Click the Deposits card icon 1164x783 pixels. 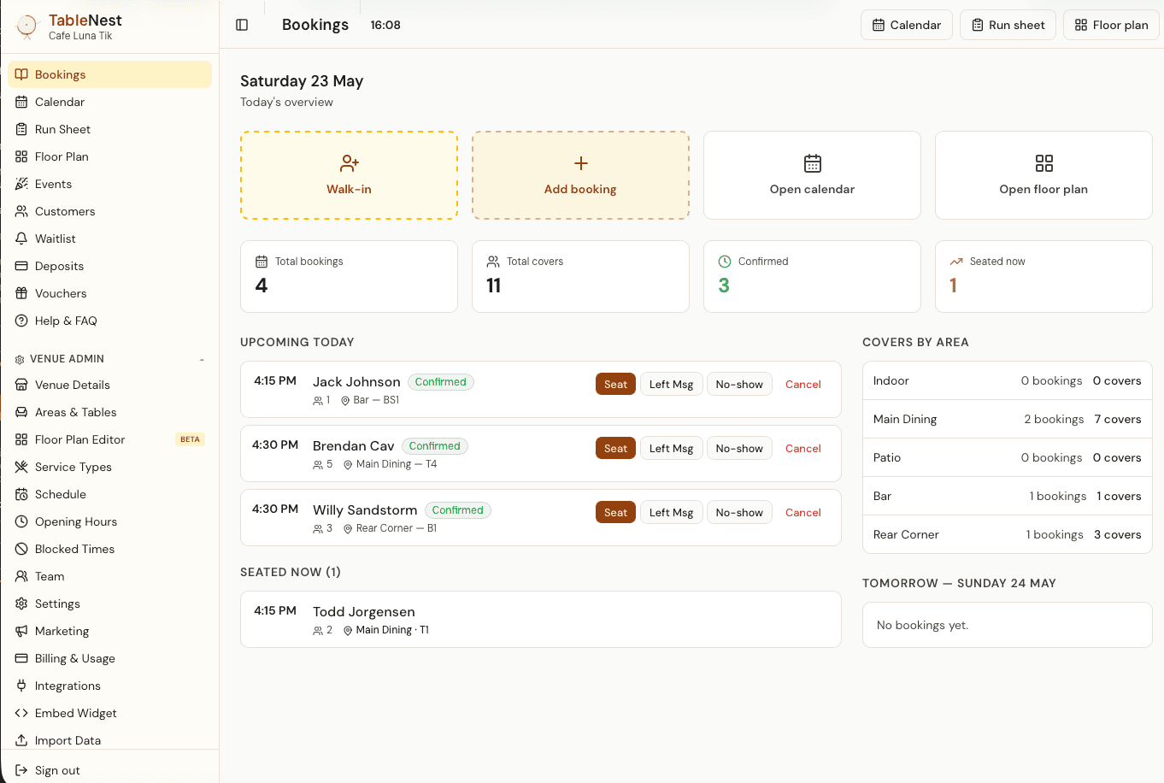point(21,266)
